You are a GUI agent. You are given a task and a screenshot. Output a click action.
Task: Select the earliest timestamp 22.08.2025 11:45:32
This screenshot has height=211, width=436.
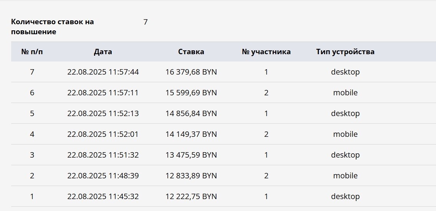pyautogui.click(x=103, y=196)
